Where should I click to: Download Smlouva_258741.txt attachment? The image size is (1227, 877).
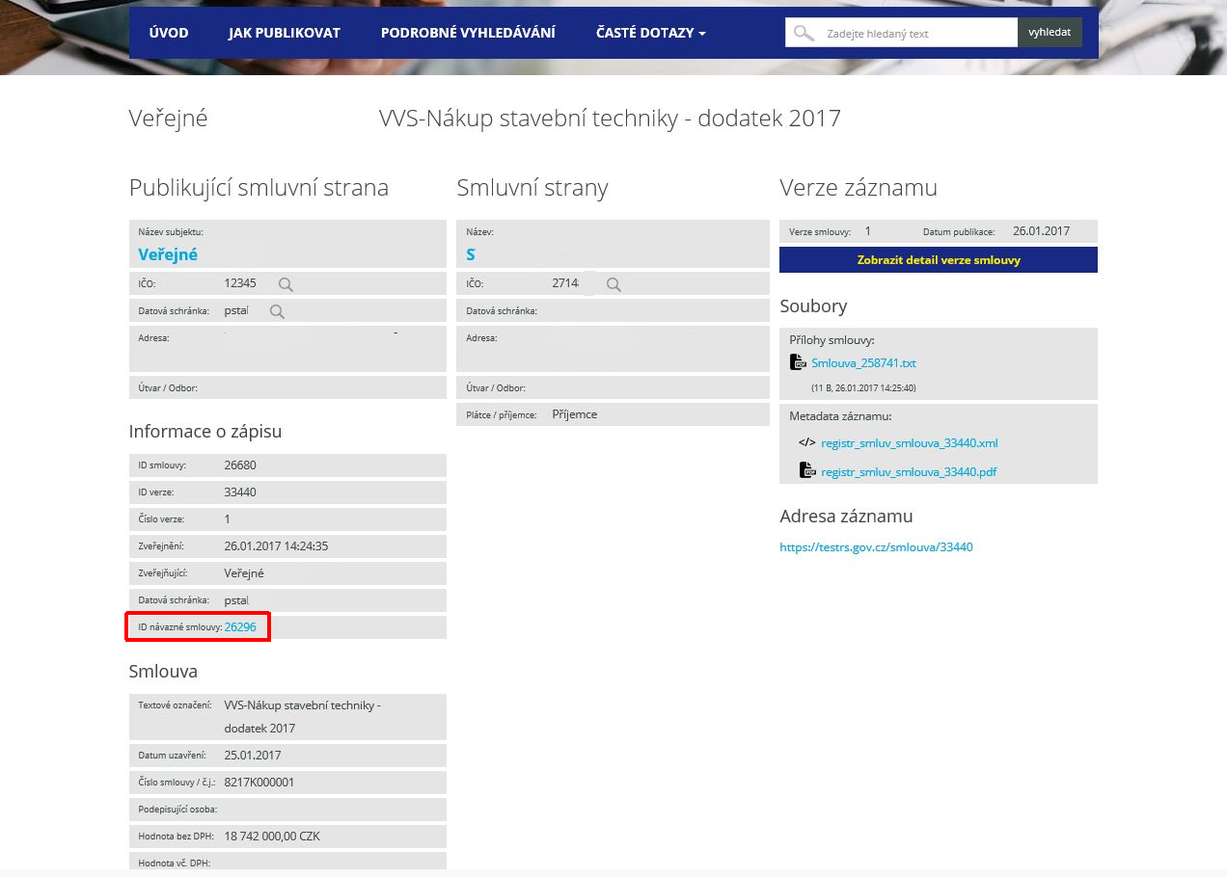863,363
